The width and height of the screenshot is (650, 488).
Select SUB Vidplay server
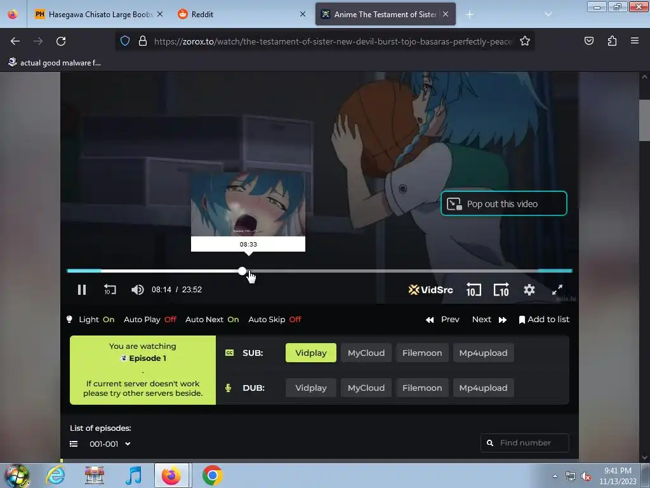(x=311, y=353)
